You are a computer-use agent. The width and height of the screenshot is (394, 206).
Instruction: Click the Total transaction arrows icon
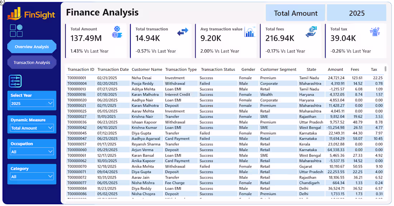point(183,32)
